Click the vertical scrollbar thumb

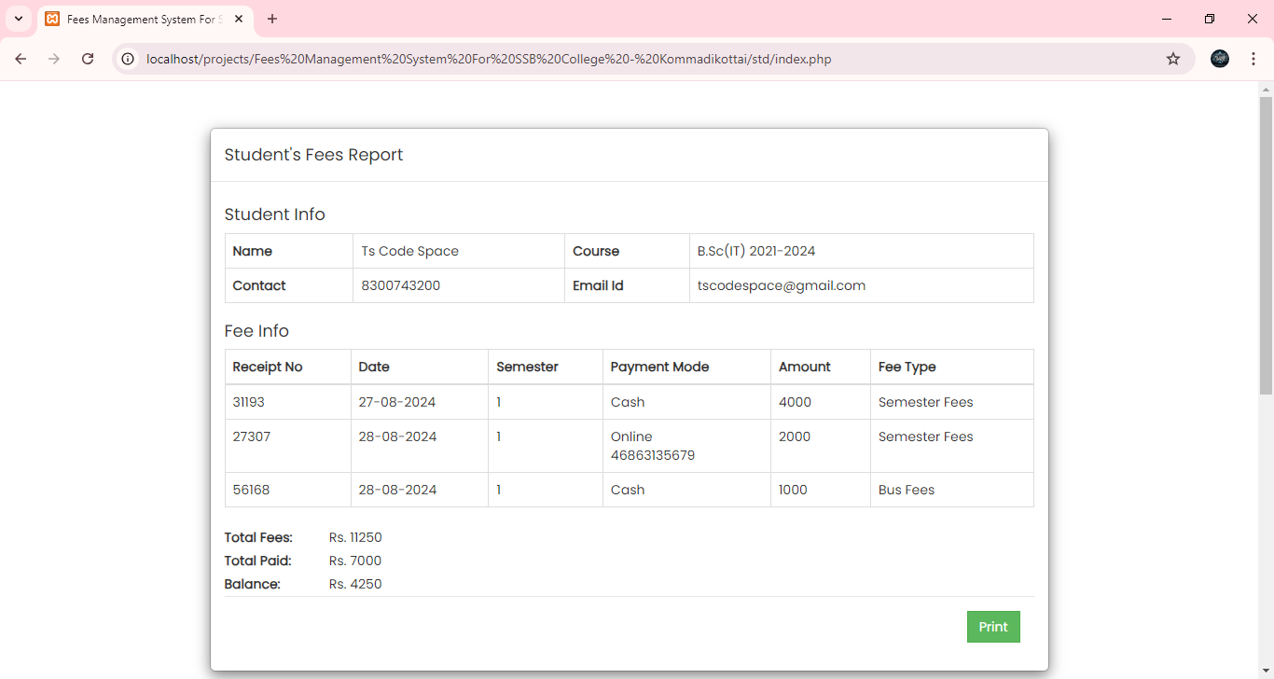(x=1266, y=242)
